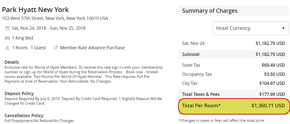290x124 pixels.
Task: Click the Member Rate Advance Purchase label
Action: coord(92,48)
